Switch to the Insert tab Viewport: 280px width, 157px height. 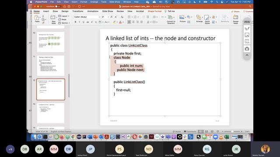(x=46, y=11)
